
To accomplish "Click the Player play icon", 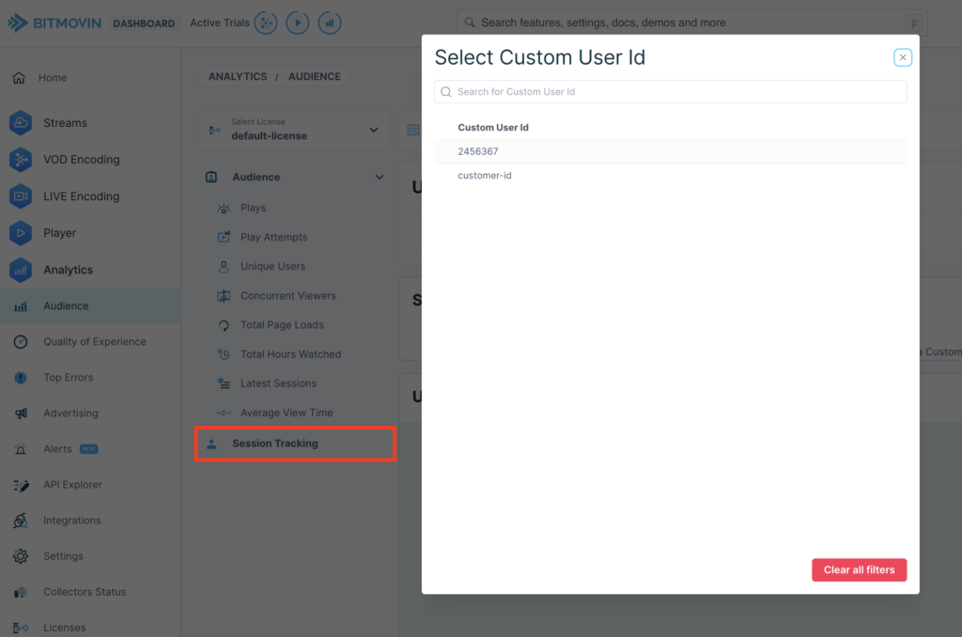I will click(21, 233).
